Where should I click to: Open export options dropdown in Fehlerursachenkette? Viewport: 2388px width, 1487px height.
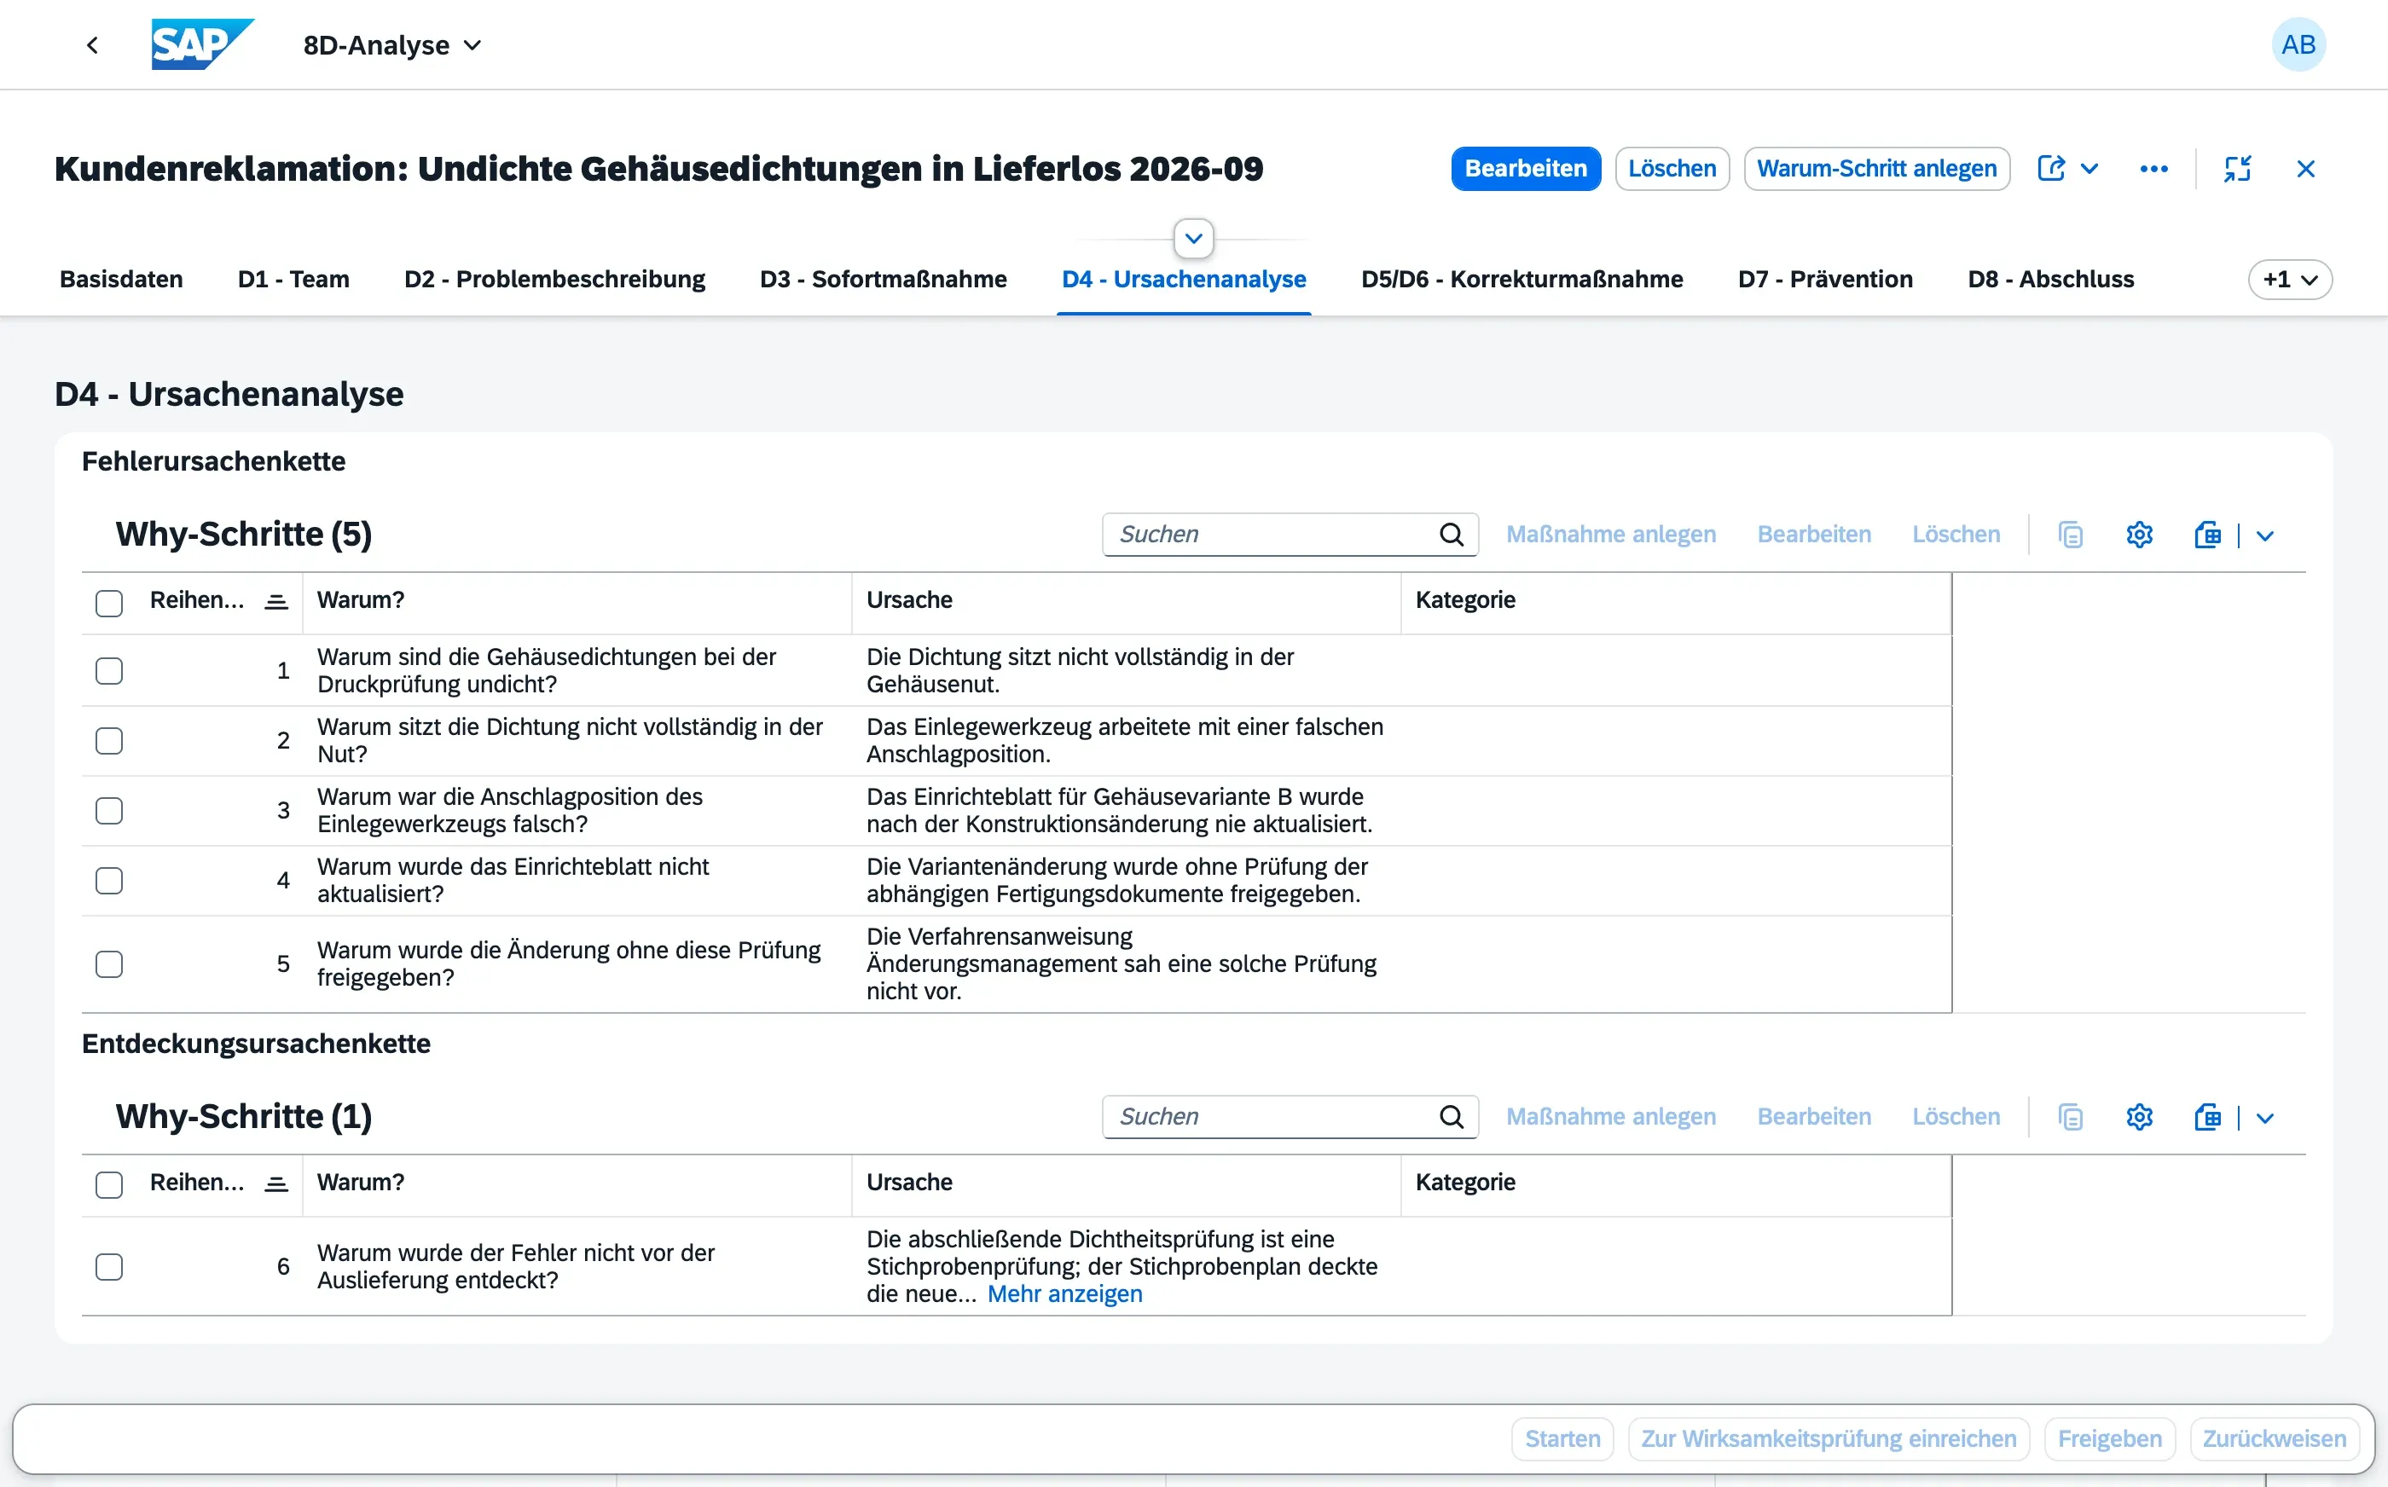(2265, 536)
